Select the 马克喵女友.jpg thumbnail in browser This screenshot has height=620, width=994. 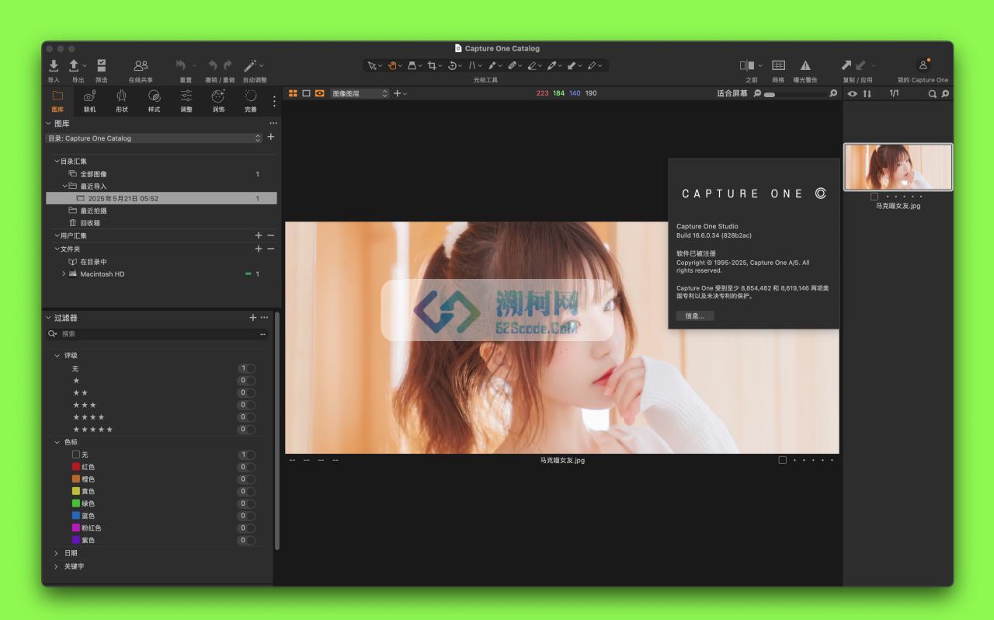tap(898, 167)
